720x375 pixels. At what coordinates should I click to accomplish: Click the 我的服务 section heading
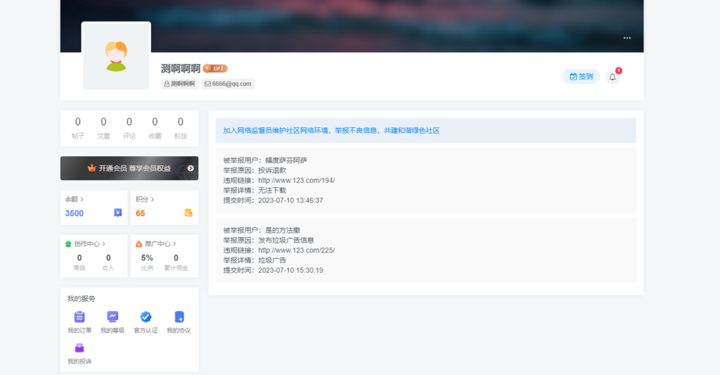click(x=82, y=299)
